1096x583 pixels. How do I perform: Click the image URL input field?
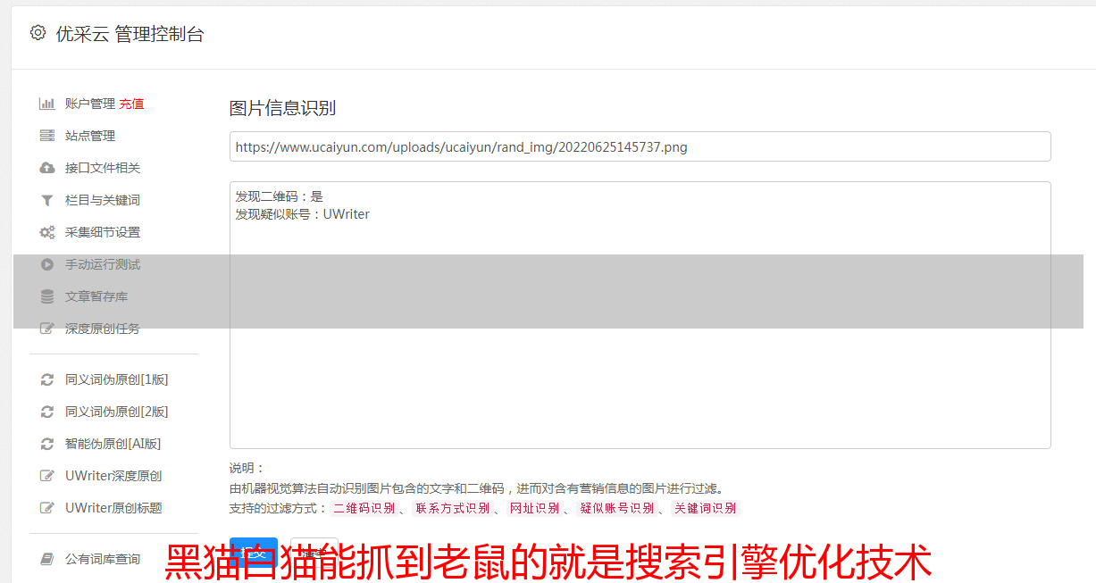640,146
